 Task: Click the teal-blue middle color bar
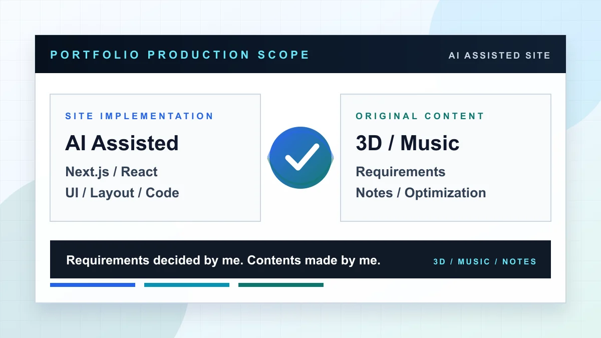[187, 285]
